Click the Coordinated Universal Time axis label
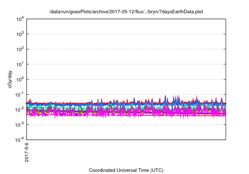Image resolution: width=249 pixels, height=174 pixels. pos(126,170)
